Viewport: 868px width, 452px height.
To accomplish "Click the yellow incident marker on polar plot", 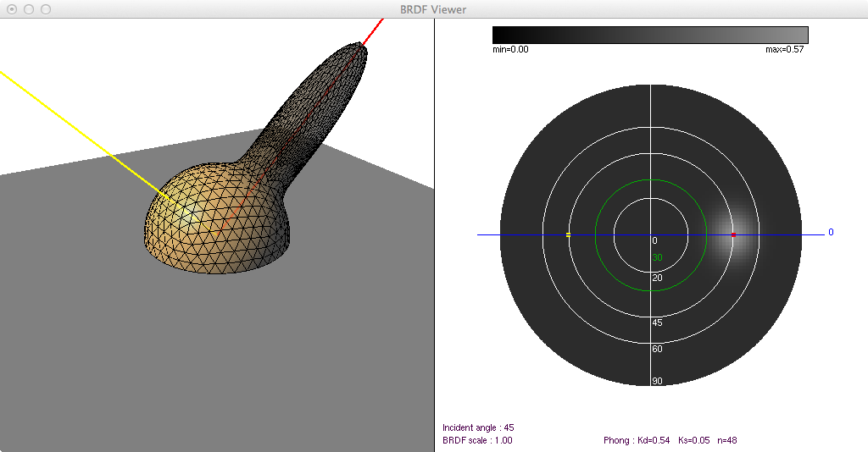I will [x=568, y=234].
